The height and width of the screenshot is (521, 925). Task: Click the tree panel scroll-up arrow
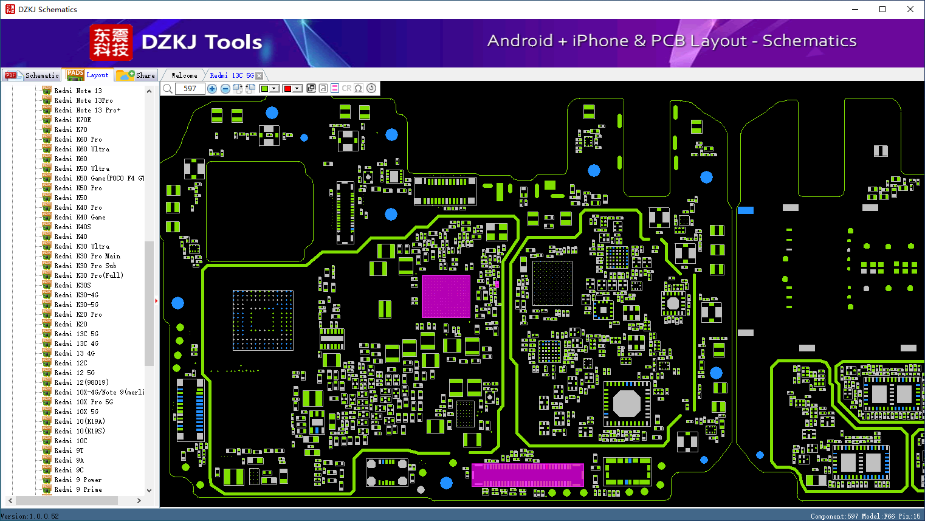[149, 91]
